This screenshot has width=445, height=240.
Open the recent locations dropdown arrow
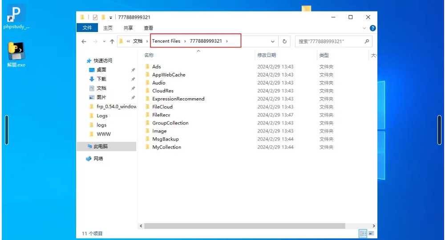[x=104, y=41]
